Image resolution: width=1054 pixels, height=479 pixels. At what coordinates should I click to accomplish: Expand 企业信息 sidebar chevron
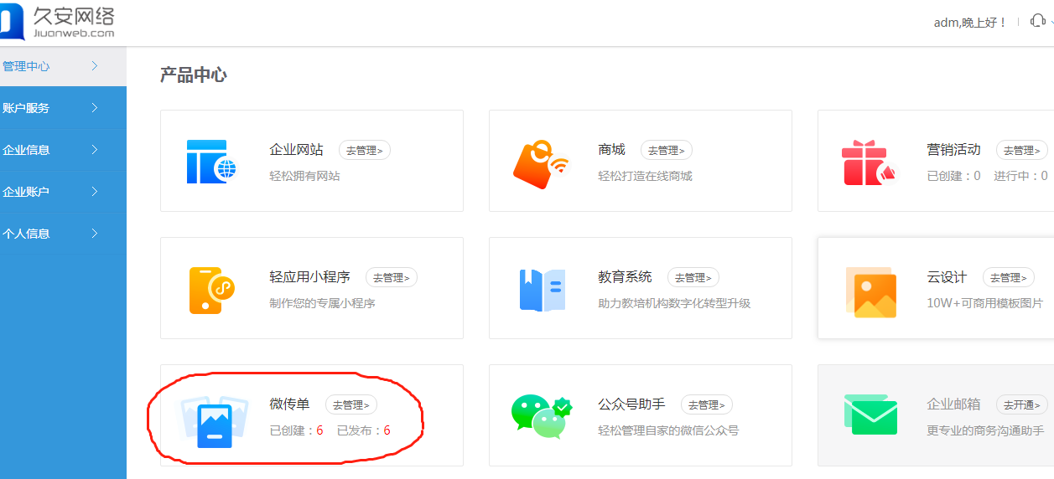(95, 149)
